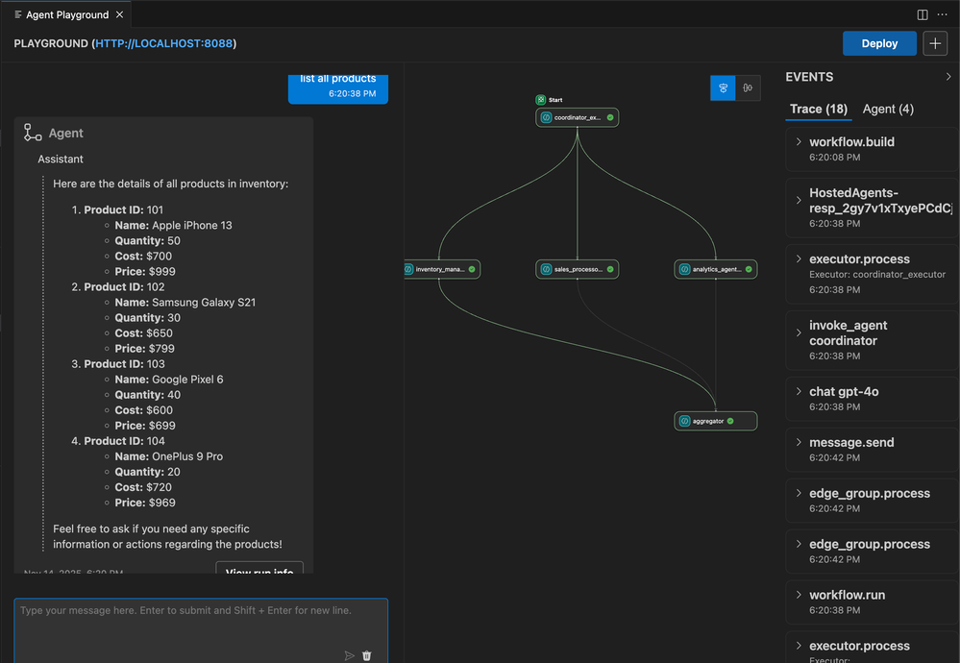Open the split editor layout icon
Image resolution: width=960 pixels, height=663 pixels.
923,14
